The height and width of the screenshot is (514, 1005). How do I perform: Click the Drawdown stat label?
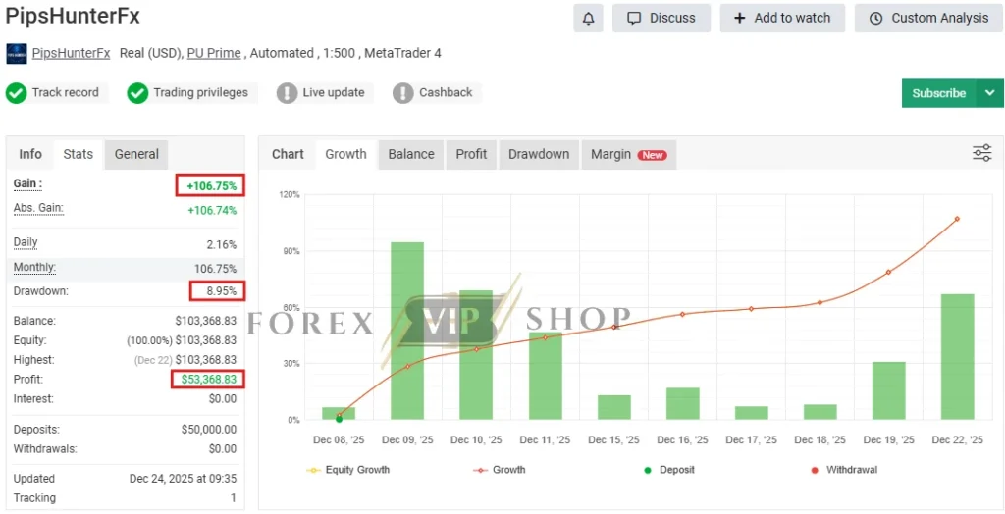[41, 291]
